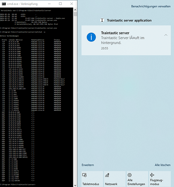Click the 'Proto' column header in cmd
Screen dimensions: 174x187
tap(5, 40)
